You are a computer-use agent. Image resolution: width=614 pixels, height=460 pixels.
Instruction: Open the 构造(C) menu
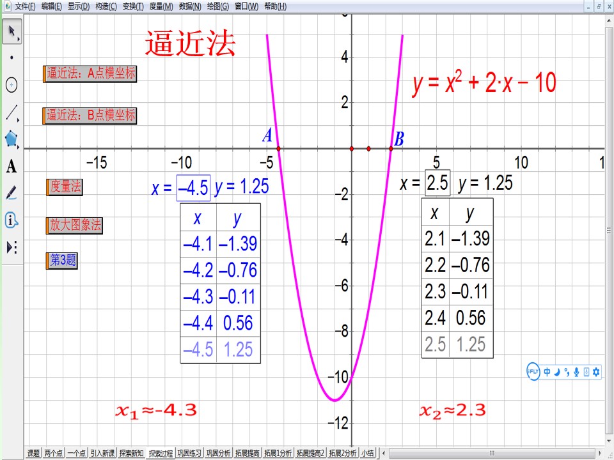[x=106, y=6]
